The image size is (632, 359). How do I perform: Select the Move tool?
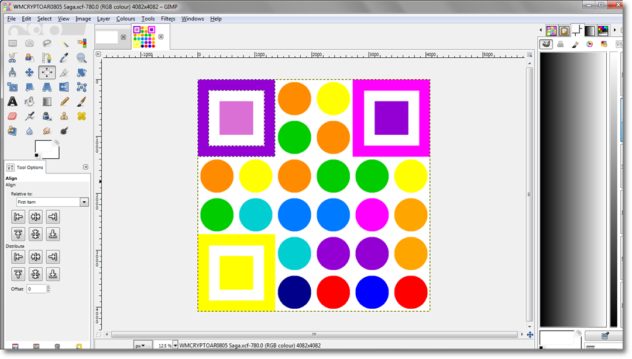[x=29, y=72]
